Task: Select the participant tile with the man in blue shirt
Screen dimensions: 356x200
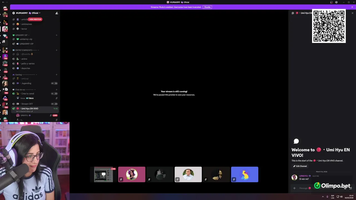Action: point(188,174)
